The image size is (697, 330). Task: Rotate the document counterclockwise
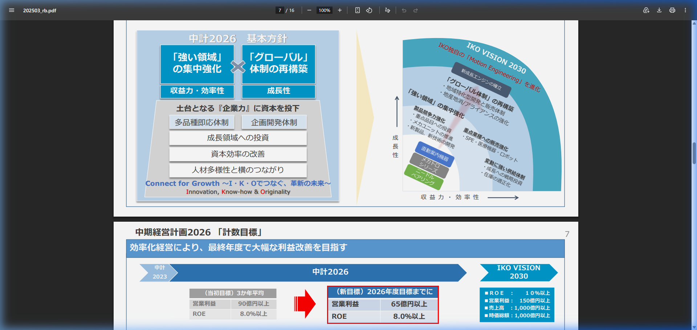[x=369, y=11]
